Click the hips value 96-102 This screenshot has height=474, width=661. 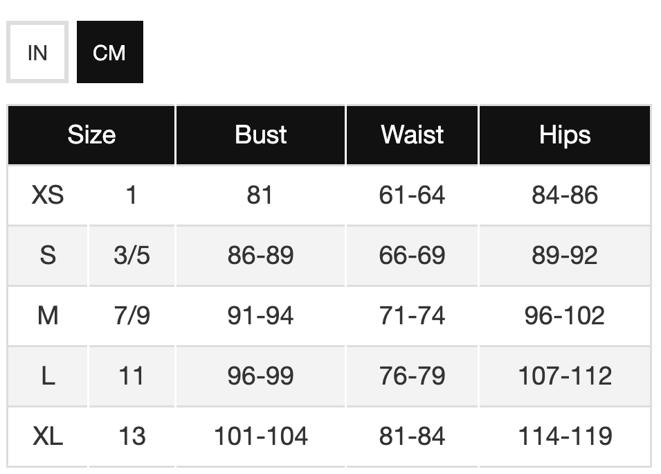565,316
